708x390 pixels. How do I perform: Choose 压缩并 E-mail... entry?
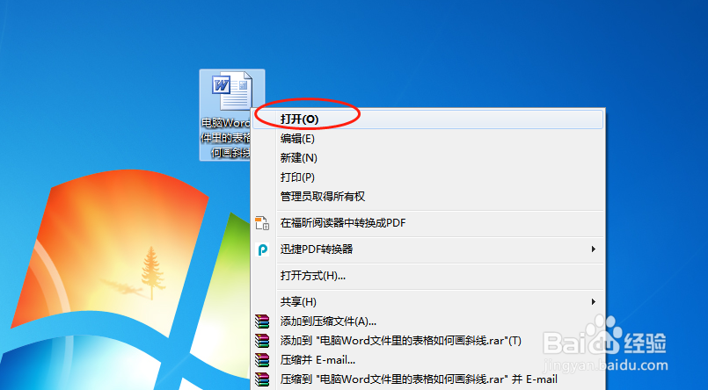[x=427, y=360]
